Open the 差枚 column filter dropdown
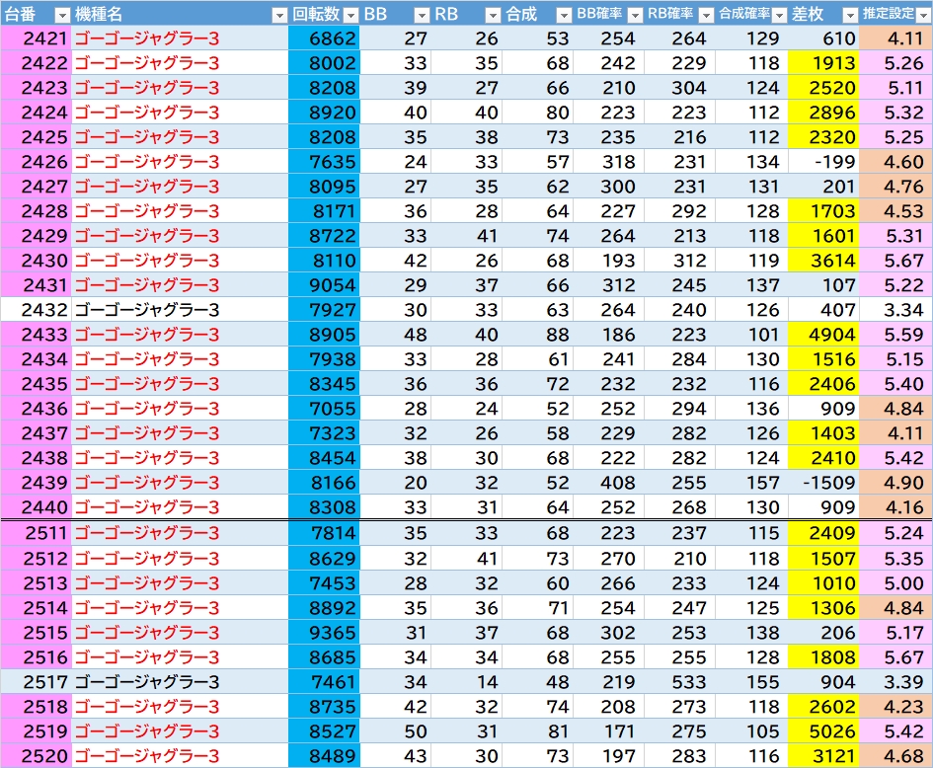Viewport: 933px width, 768px height. [x=851, y=15]
